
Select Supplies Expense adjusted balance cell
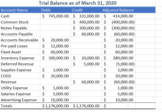118,70
